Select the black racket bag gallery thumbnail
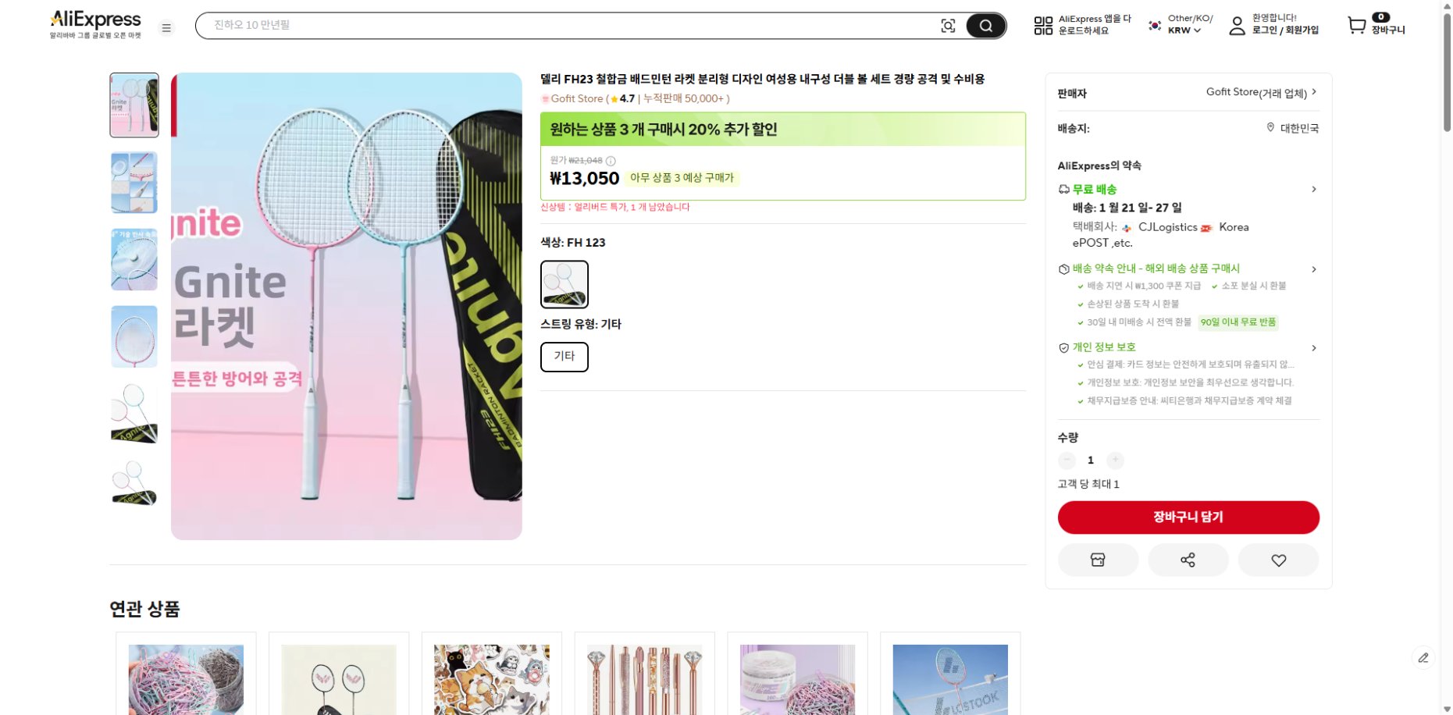This screenshot has height=715, width=1453. coord(134,414)
